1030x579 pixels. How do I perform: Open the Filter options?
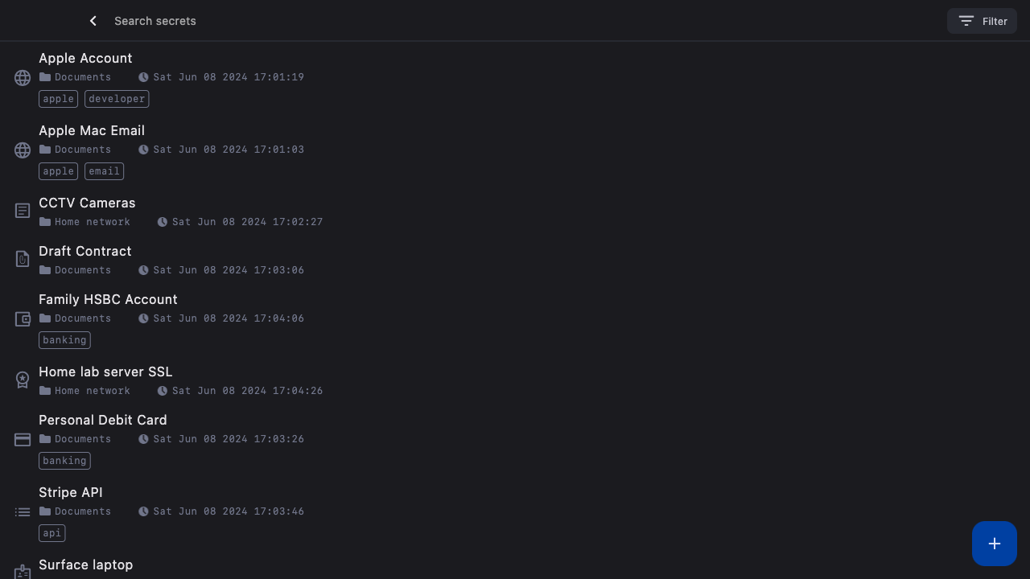(982, 21)
